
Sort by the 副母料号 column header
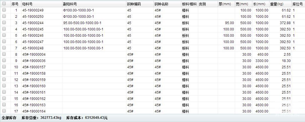pos(94,4)
